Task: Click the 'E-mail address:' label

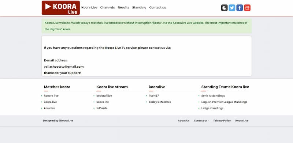Action: [56, 60]
